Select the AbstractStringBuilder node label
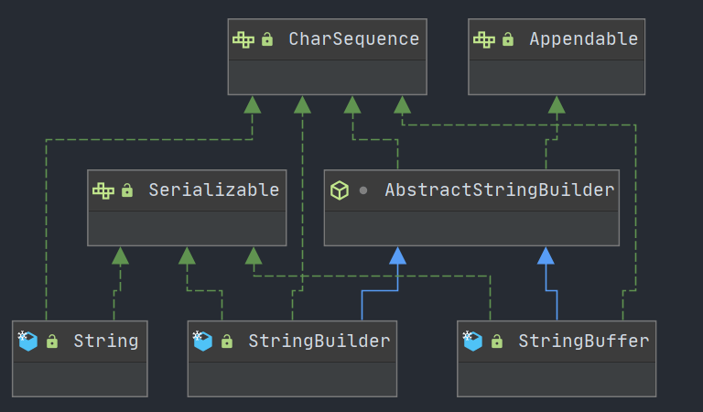Viewport: 703px width, 412px height. point(499,190)
